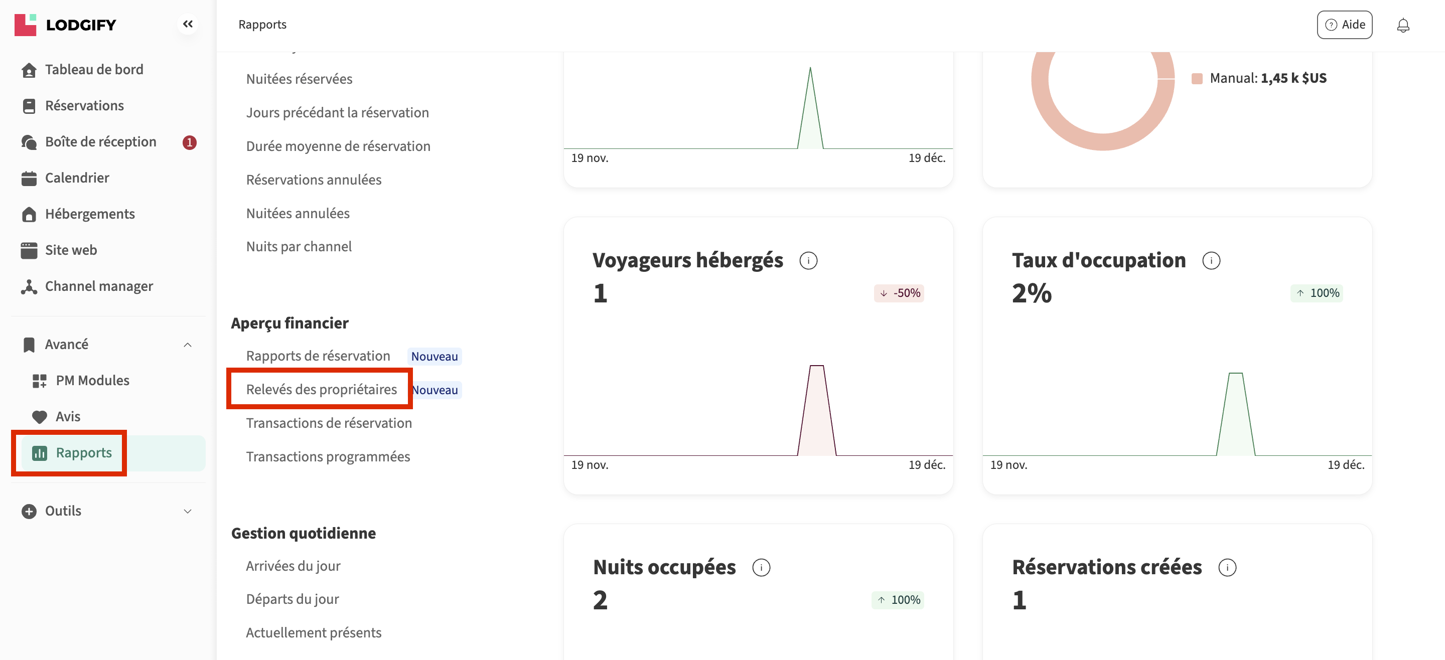Expand the Outils section
This screenshot has width=1445, height=660.
tap(187, 511)
